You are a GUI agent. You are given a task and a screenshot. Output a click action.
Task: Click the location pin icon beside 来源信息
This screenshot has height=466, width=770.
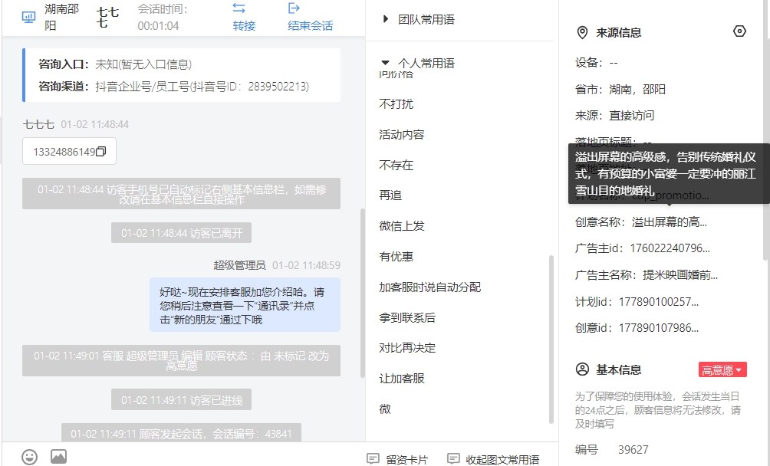coord(582,33)
